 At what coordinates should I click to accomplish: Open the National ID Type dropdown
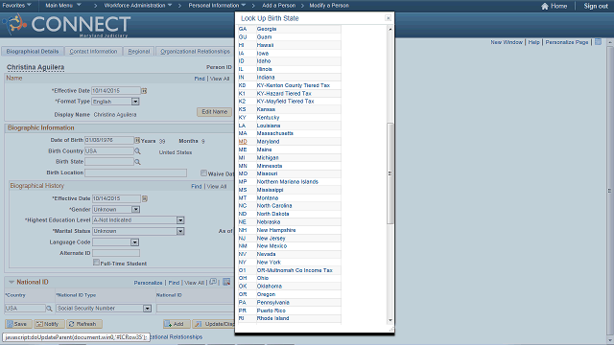[x=147, y=309]
